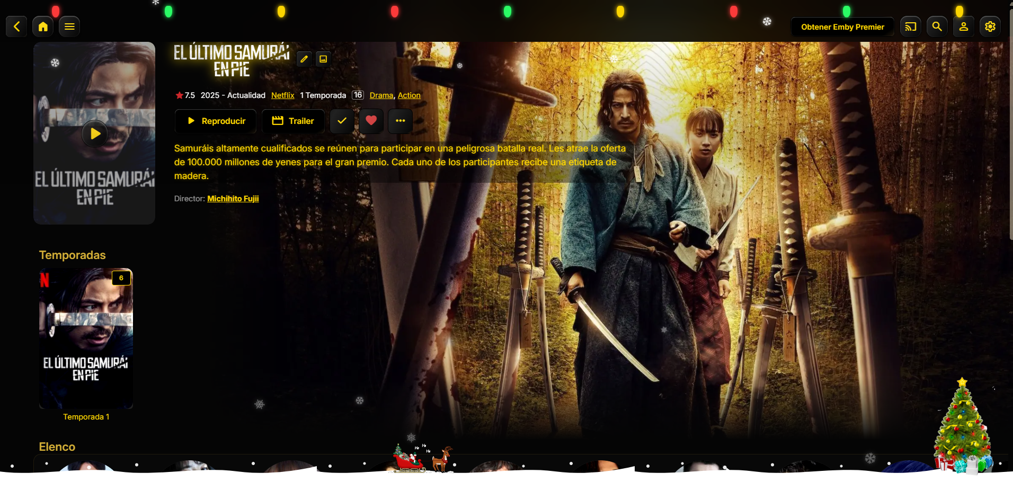
Task: Open the Temporada 1 poster thumbnail
Action: 86,338
